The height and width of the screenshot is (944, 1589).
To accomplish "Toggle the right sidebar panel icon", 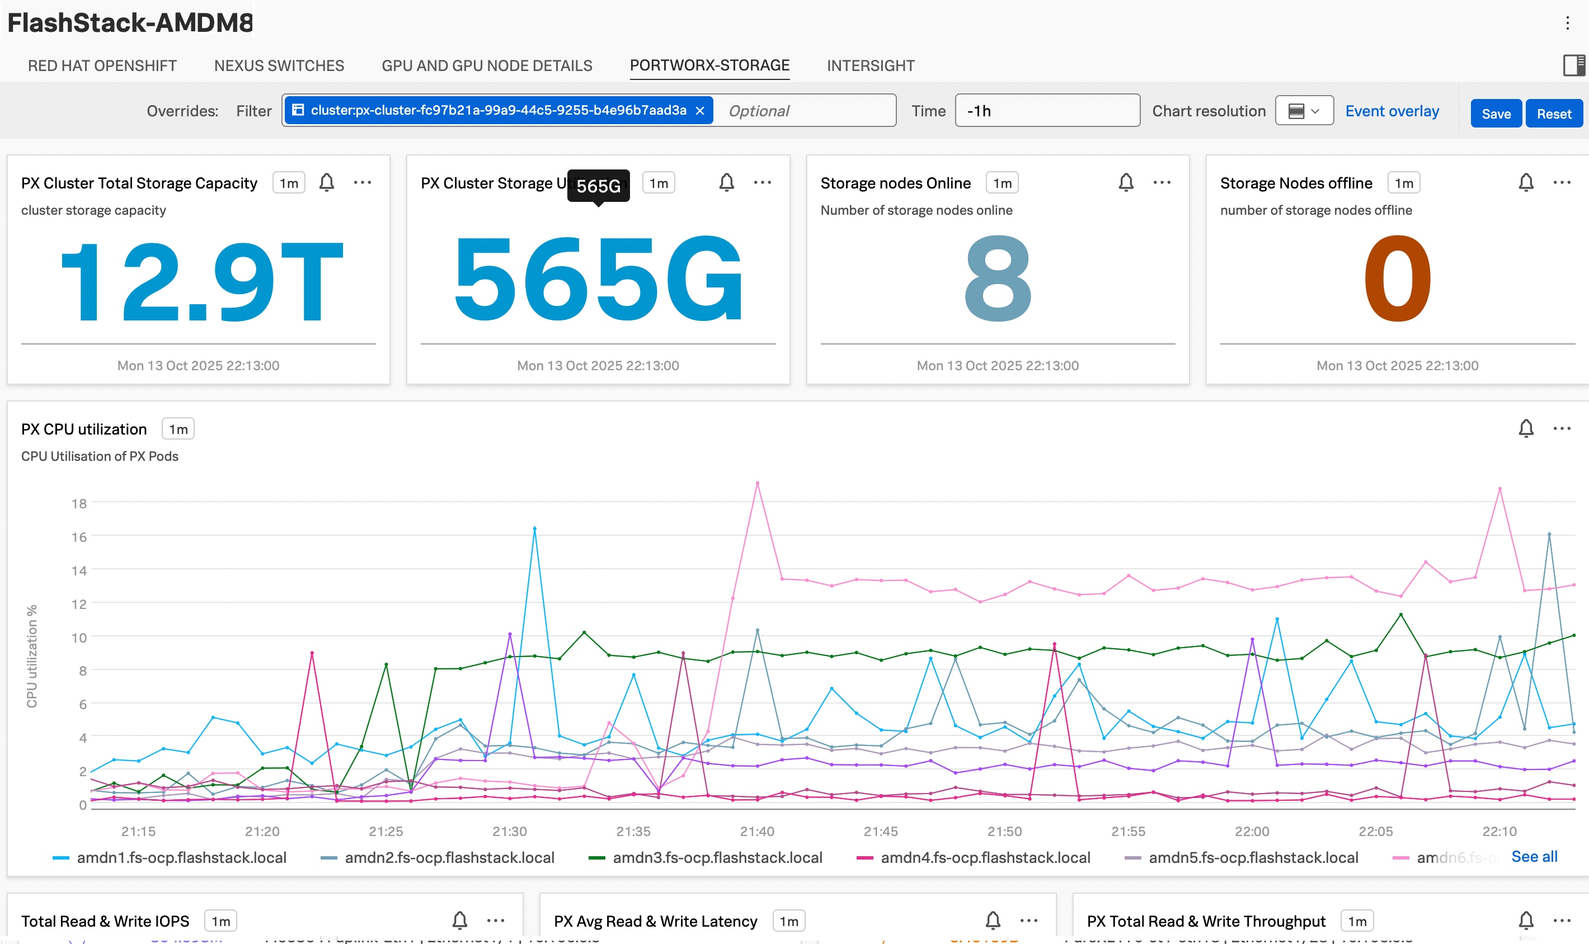I will tap(1573, 65).
